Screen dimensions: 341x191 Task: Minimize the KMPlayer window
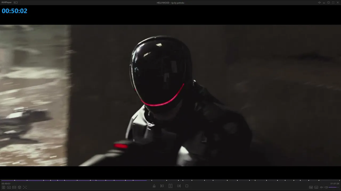[x=324, y=3]
